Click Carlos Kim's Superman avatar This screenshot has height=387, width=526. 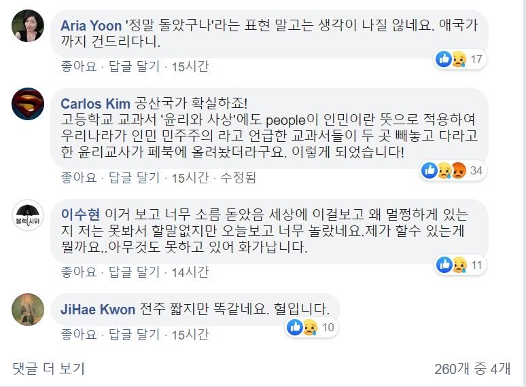click(28, 104)
